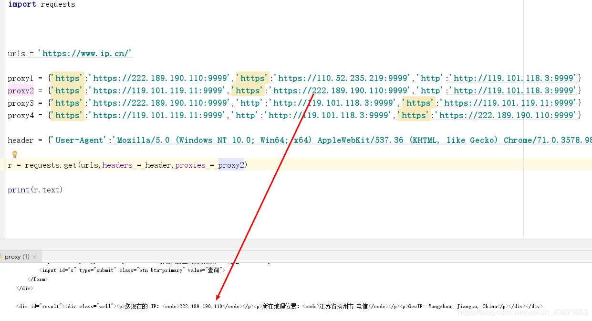
Task: Click the 'https://www.ip.cn/' URL string
Action: point(84,53)
